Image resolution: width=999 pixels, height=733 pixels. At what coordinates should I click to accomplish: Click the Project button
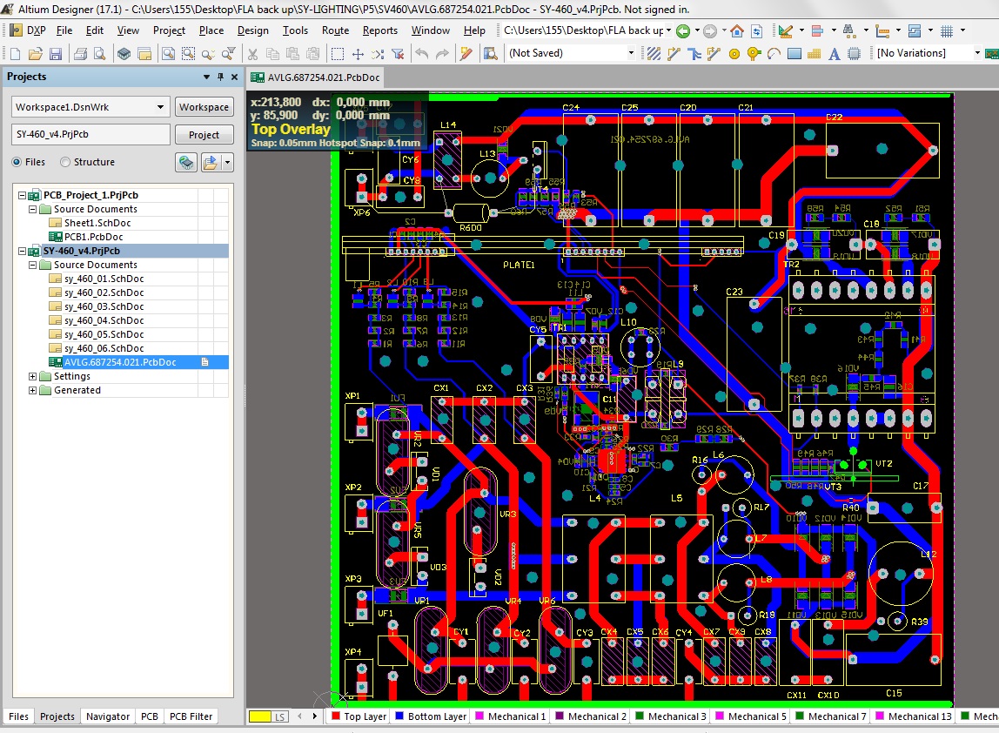click(x=204, y=135)
